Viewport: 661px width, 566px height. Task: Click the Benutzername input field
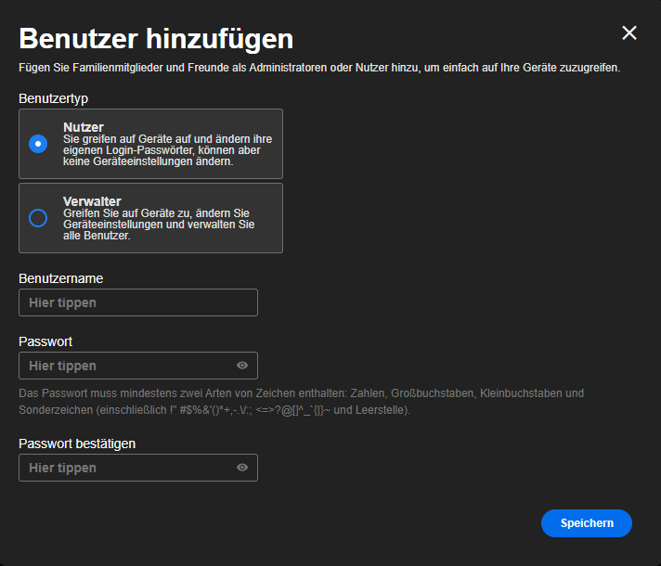[138, 302]
